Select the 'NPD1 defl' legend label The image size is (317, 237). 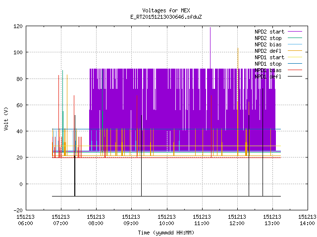pyautogui.click(x=268, y=77)
